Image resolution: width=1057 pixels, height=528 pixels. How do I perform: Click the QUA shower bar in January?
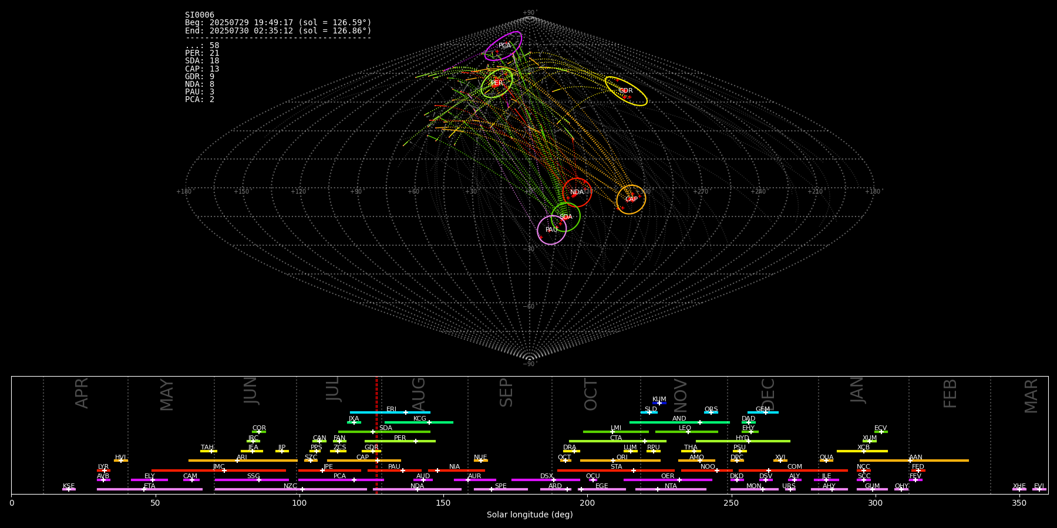coord(826,461)
